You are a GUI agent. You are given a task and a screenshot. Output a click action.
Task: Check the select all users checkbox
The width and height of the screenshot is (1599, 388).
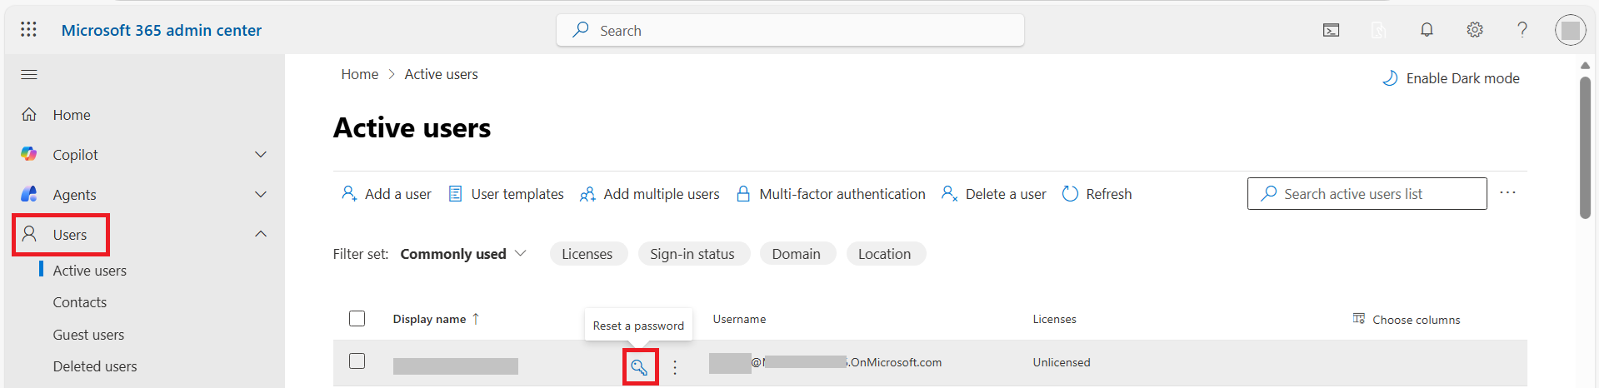357,319
